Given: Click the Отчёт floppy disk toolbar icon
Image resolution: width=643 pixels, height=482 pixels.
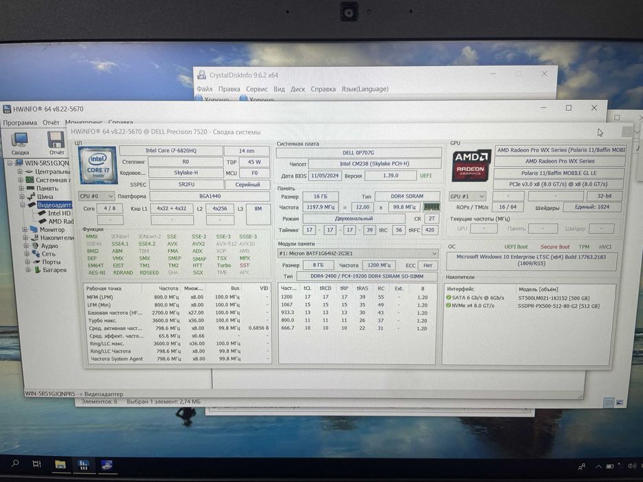Looking at the screenshot, I should (56, 140).
